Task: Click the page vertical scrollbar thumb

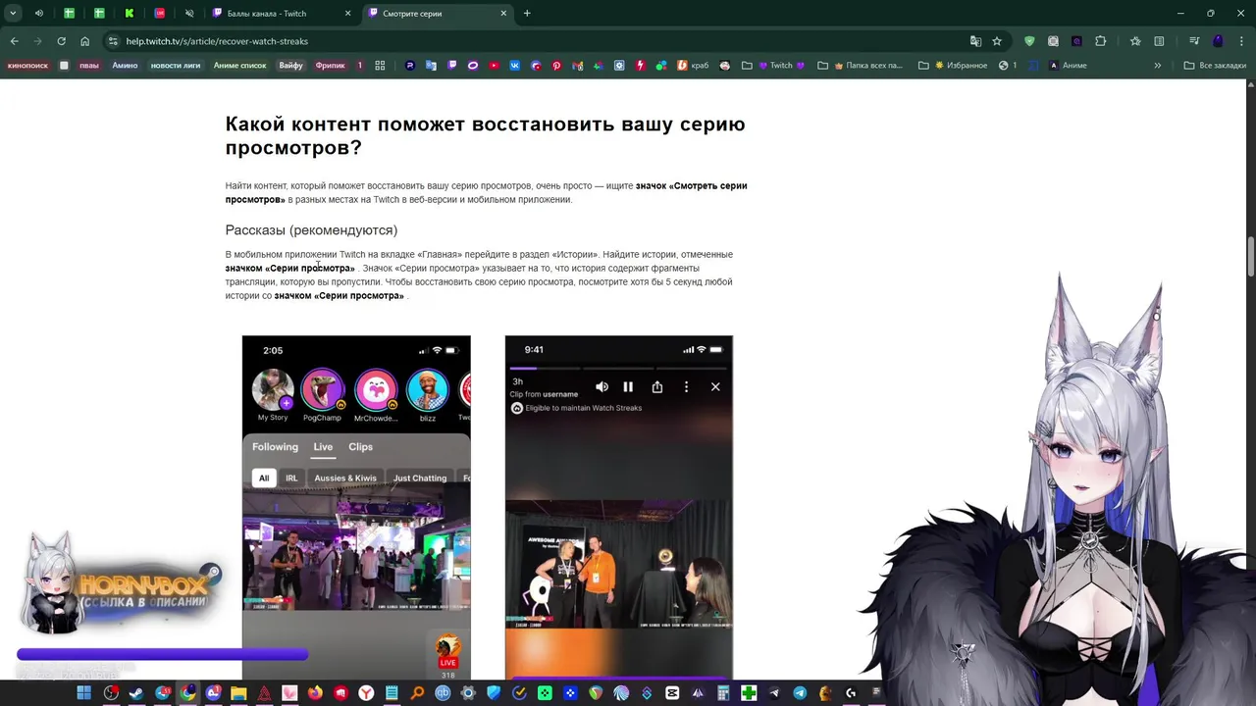Action: pos(1251,257)
